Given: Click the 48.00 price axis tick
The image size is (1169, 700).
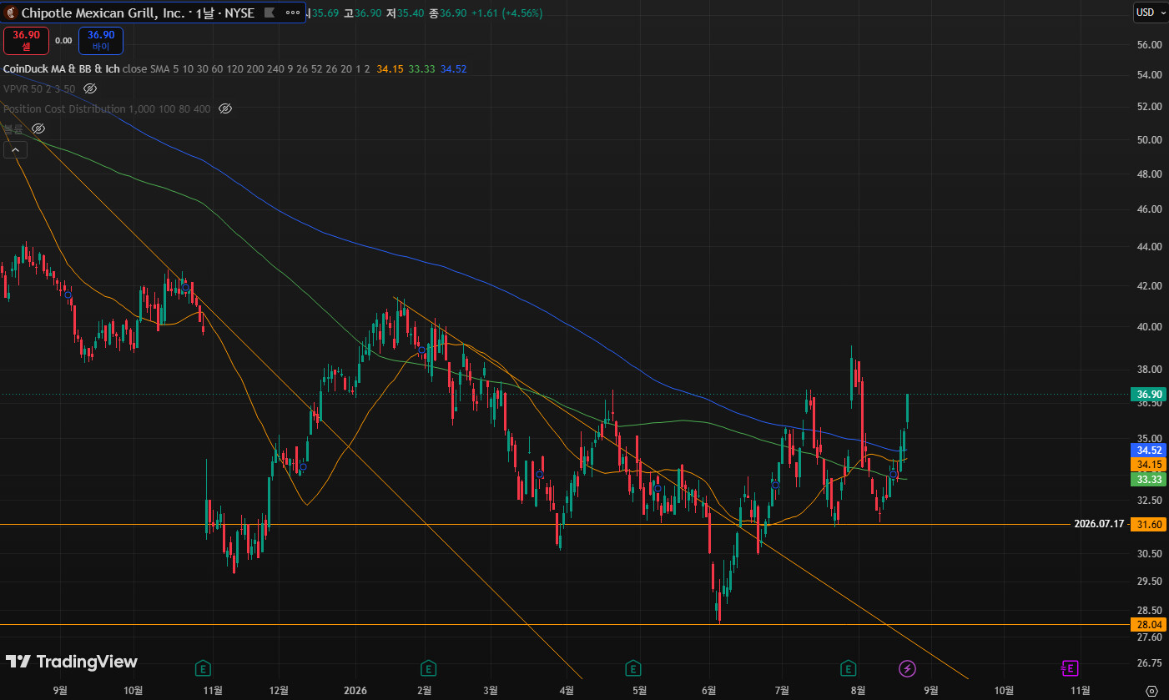Looking at the screenshot, I should [1149, 174].
